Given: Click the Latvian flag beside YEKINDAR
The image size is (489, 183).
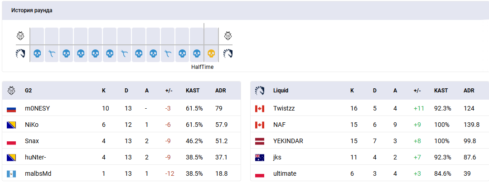Looking at the screenshot, I should point(260,141).
